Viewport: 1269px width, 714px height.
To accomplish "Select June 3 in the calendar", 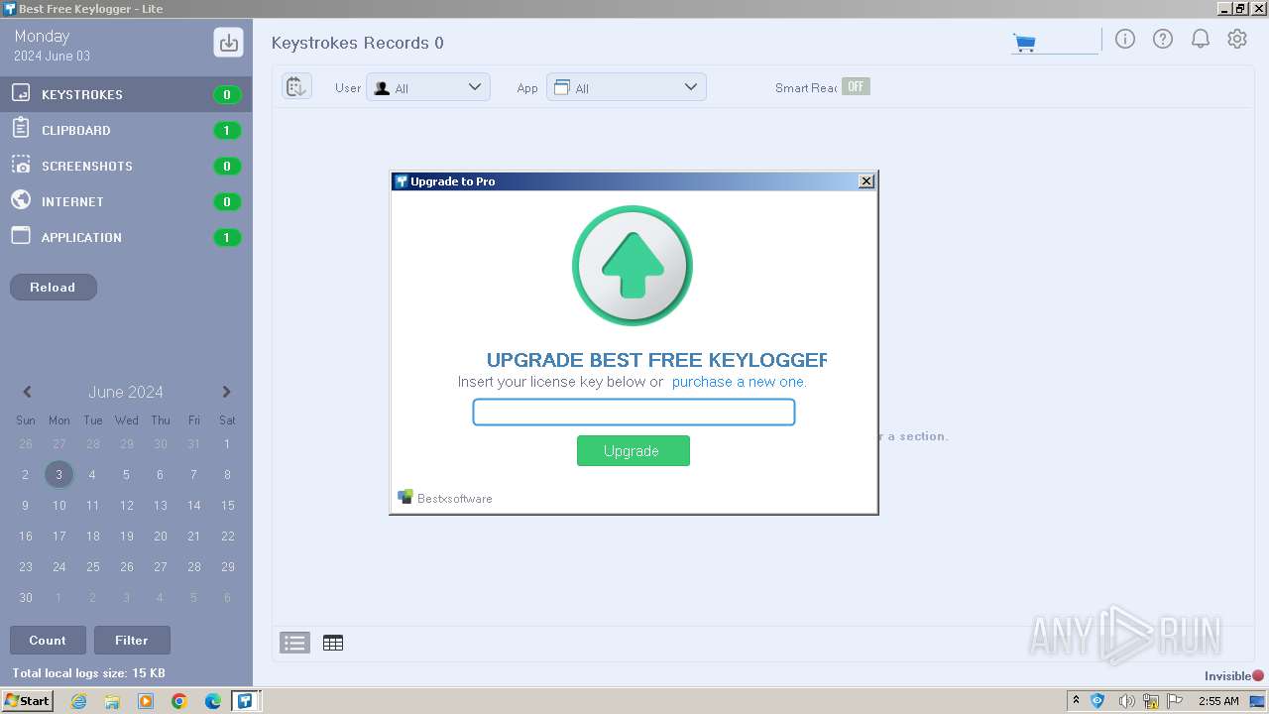I will (58, 474).
